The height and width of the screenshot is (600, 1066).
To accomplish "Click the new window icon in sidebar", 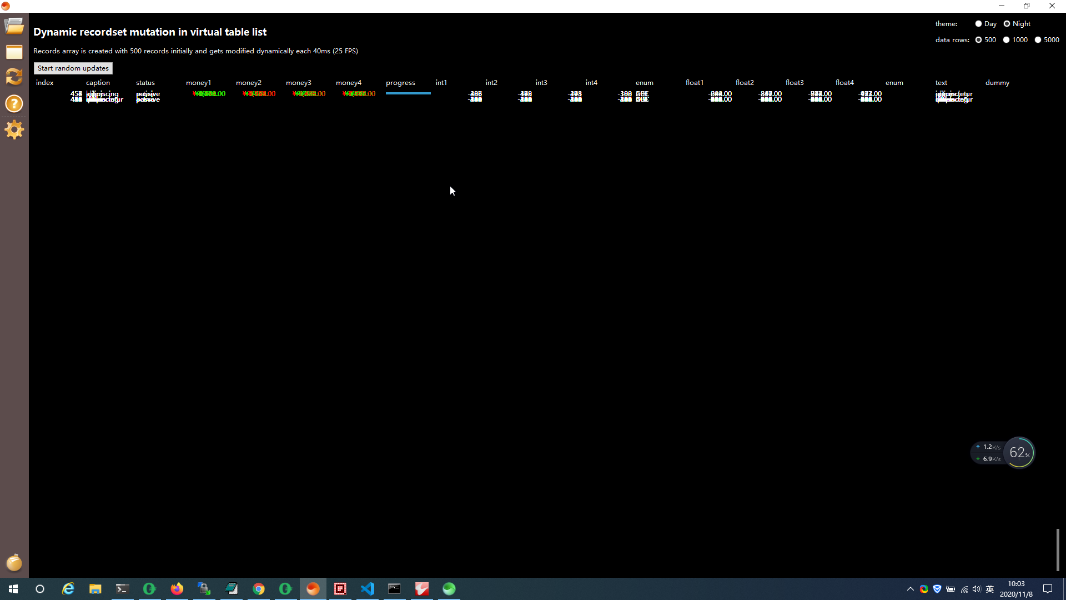I will (14, 52).
